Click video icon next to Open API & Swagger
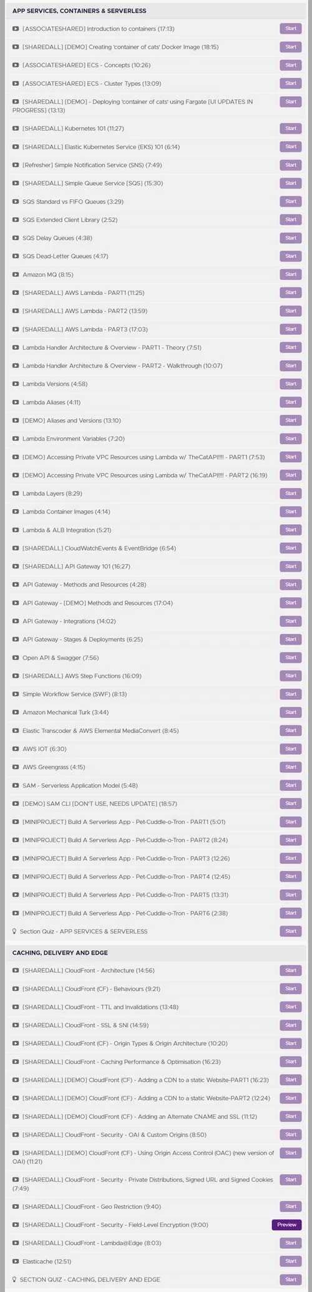The height and width of the screenshot is (1292, 312). pos(16,657)
